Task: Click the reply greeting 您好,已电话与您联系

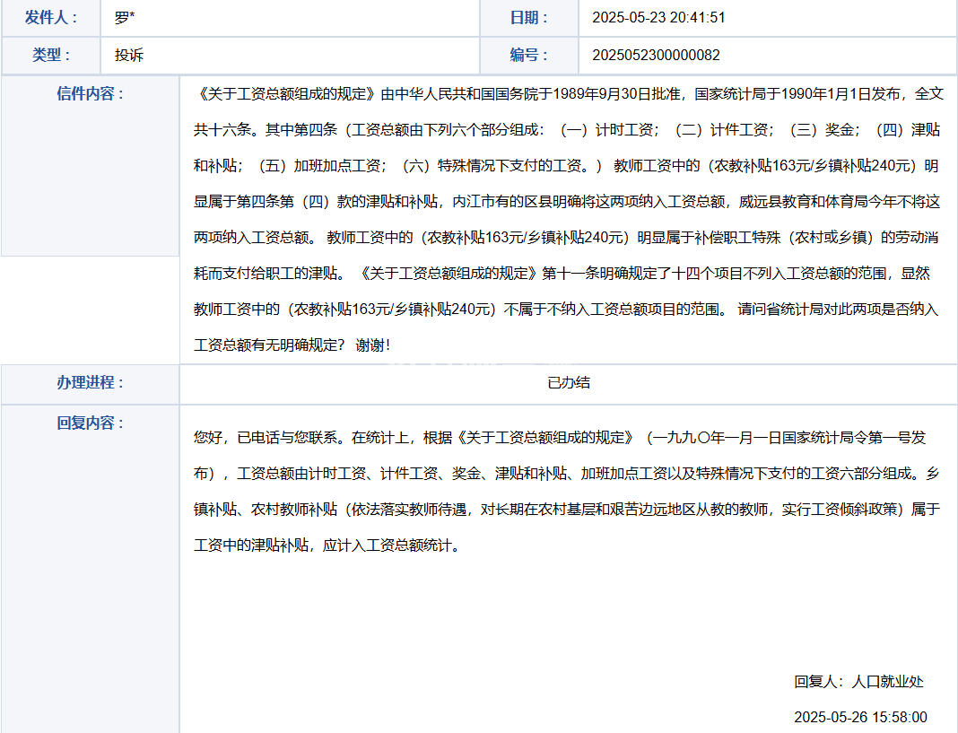Action: (268, 438)
